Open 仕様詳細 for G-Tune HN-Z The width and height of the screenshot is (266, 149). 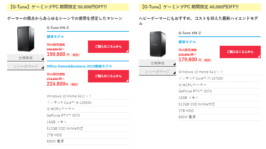[25, 58]
